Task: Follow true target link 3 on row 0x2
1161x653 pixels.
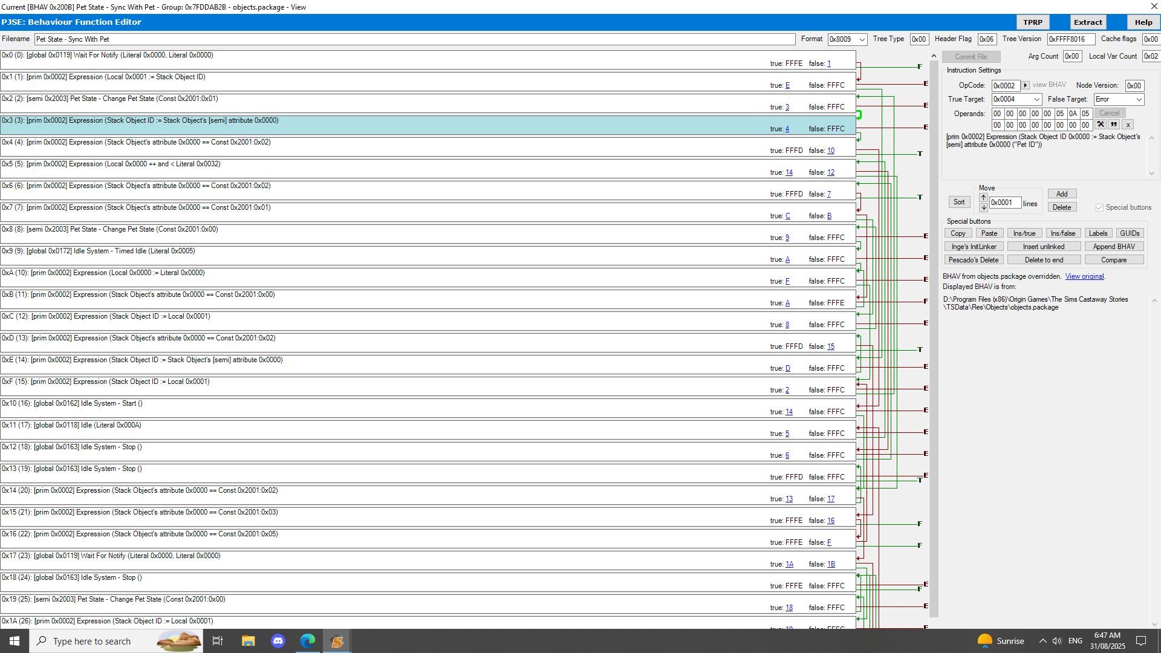Action: coord(787,107)
